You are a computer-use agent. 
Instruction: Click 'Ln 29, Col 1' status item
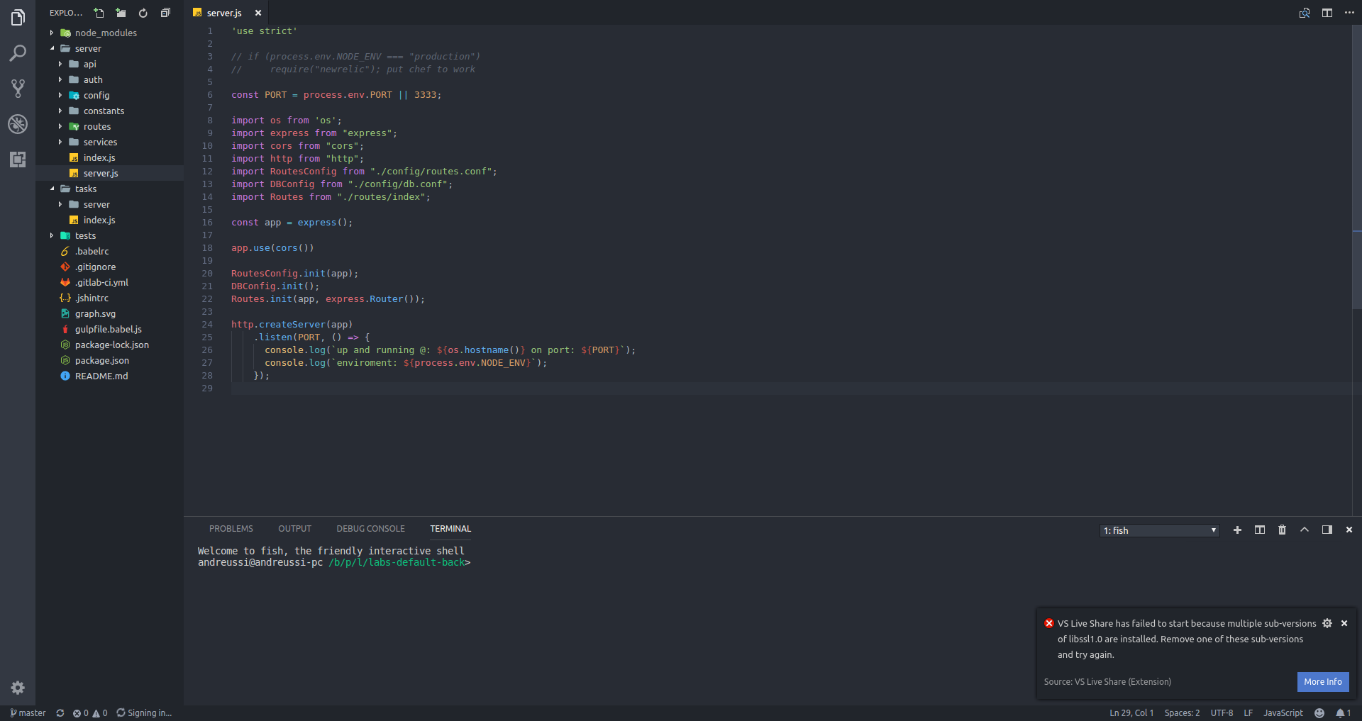coord(1131,713)
